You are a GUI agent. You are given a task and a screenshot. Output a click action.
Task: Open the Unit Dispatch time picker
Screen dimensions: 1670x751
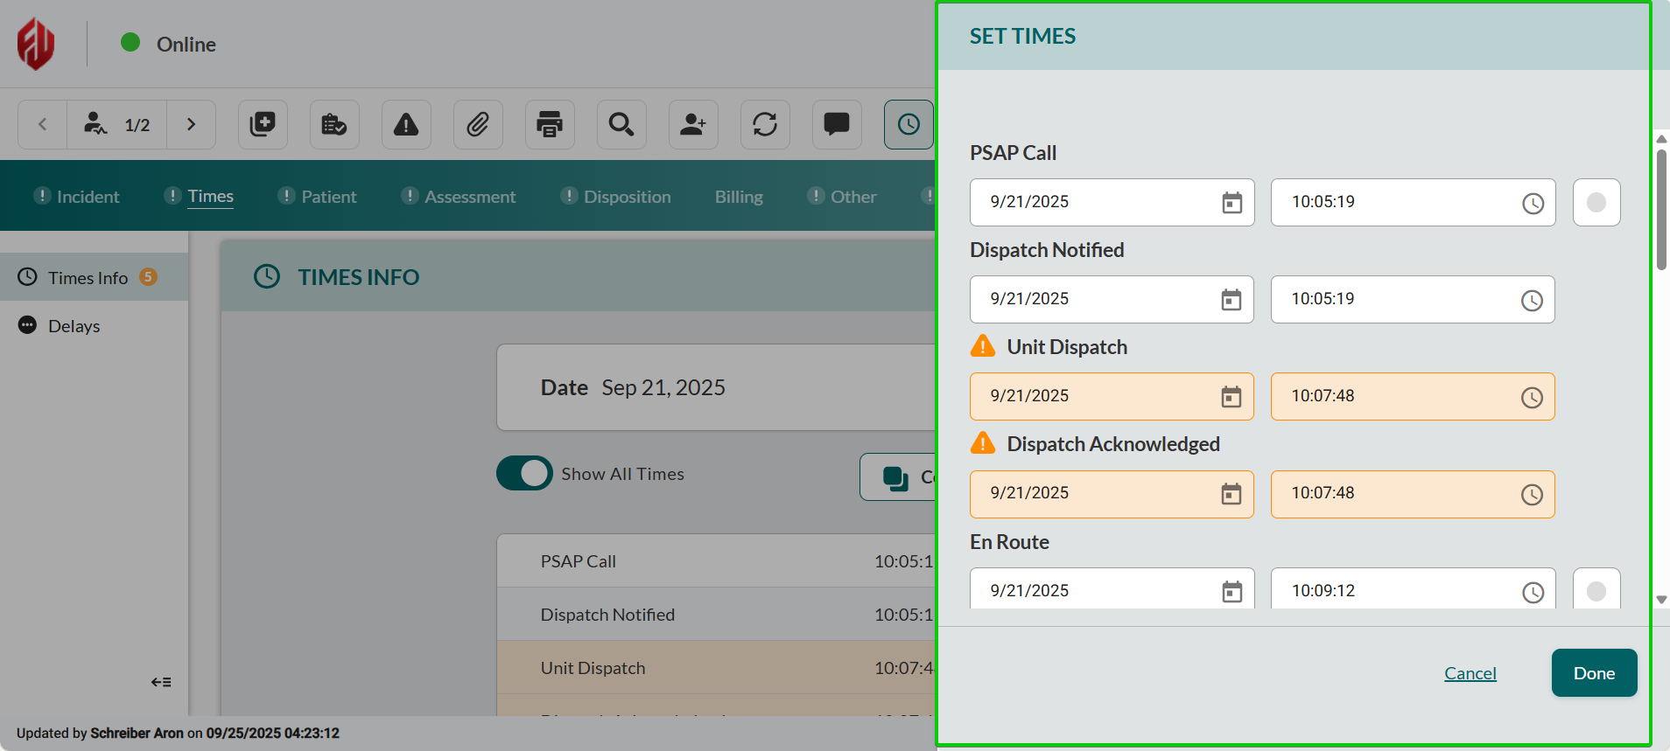1531,398
